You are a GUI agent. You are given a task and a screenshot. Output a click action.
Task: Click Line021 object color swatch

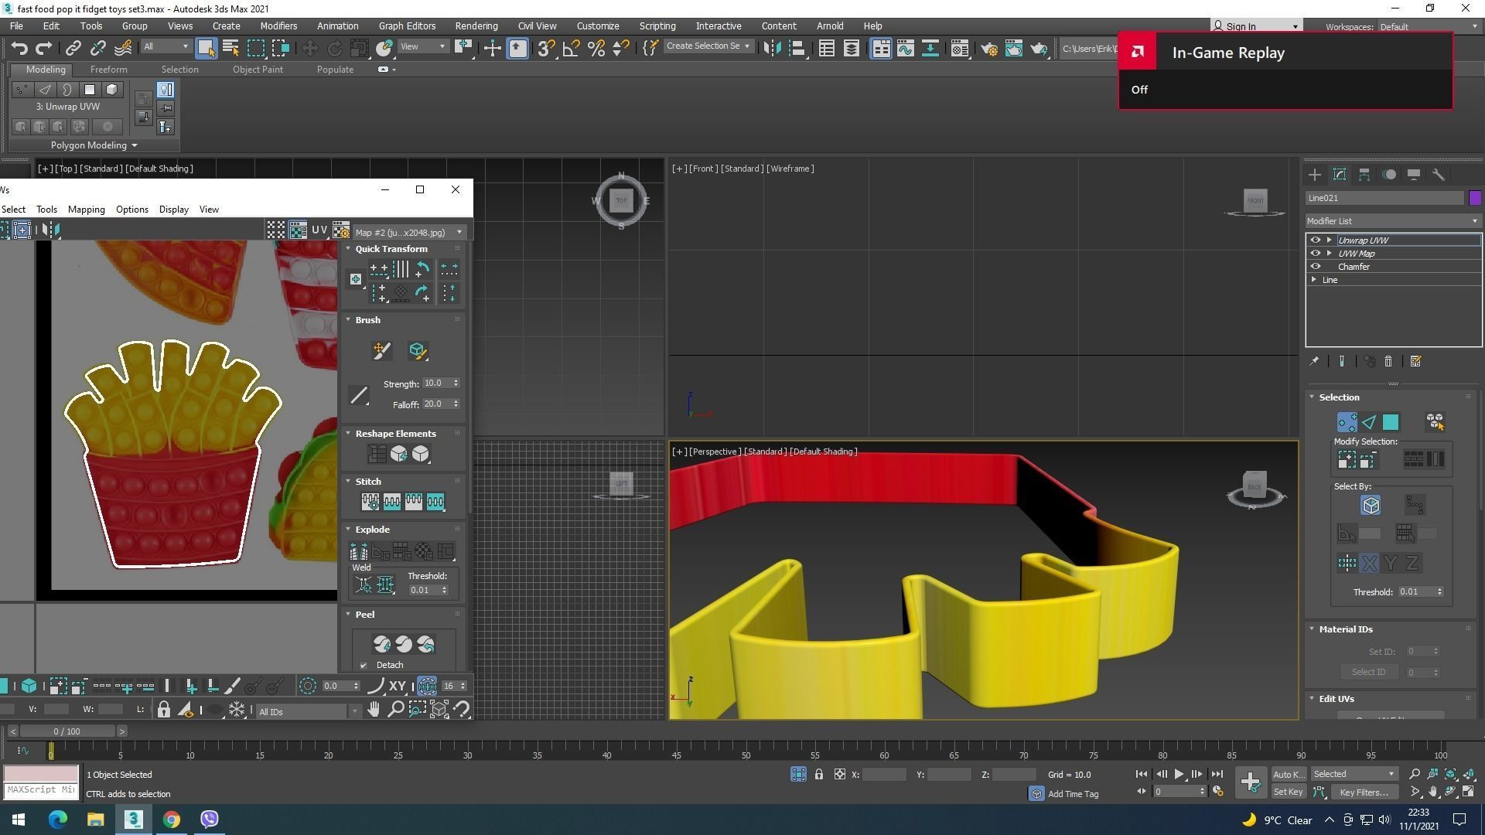pyautogui.click(x=1475, y=199)
